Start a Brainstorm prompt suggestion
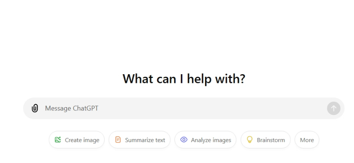354x163 pixels. pos(265,140)
